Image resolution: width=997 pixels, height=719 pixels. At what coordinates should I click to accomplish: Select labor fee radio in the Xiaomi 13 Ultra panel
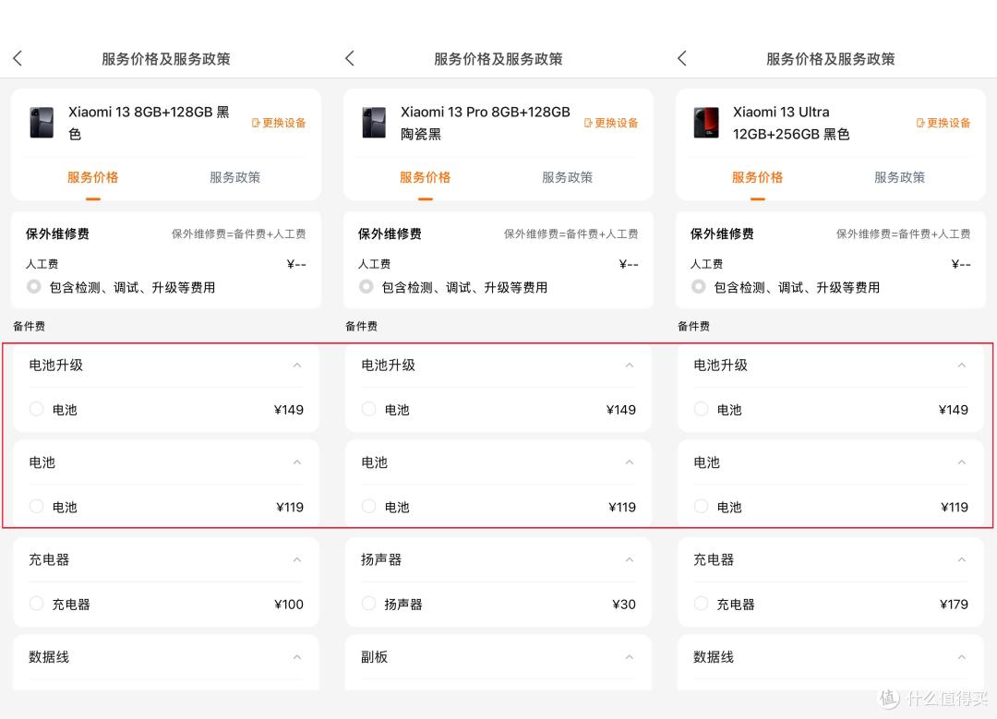698,287
